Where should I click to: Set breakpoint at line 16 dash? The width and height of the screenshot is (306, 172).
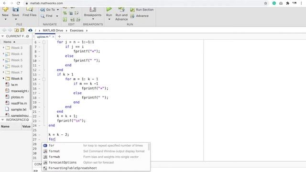[39, 88]
